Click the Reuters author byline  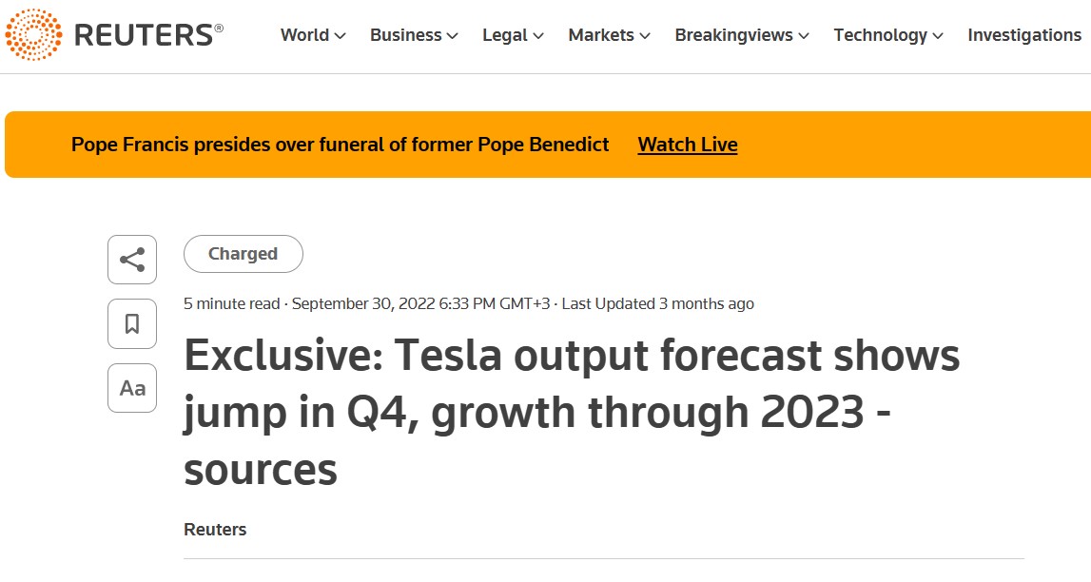215,530
